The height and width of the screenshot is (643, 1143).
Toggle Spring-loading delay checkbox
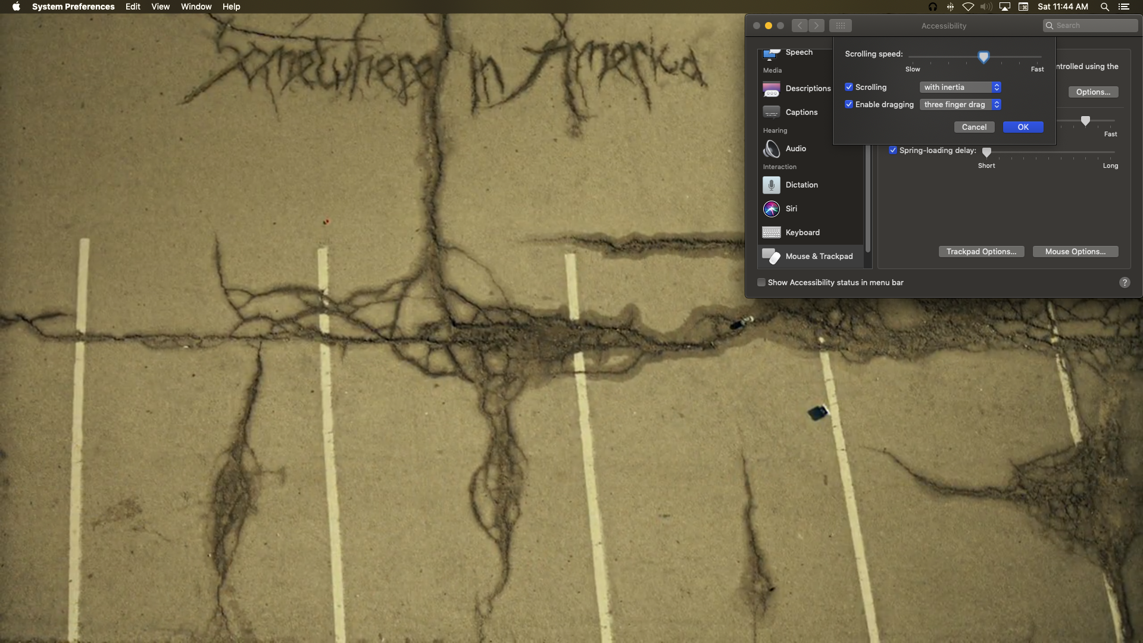point(892,151)
